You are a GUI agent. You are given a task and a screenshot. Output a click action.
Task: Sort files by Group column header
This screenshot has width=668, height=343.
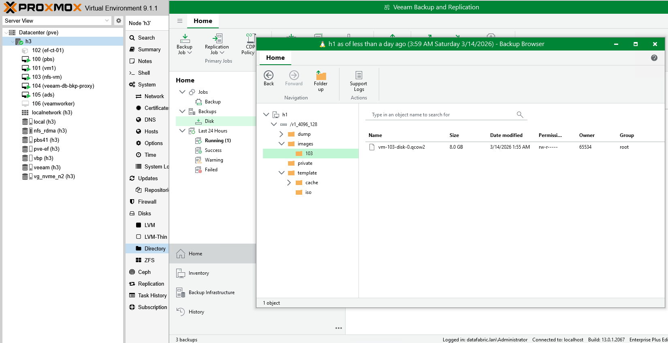coord(627,135)
